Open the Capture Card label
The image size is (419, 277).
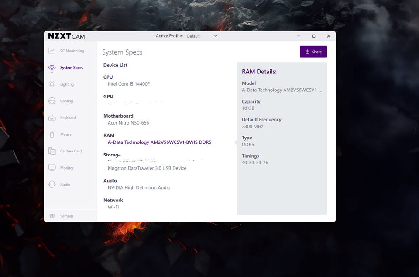[x=71, y=151]
